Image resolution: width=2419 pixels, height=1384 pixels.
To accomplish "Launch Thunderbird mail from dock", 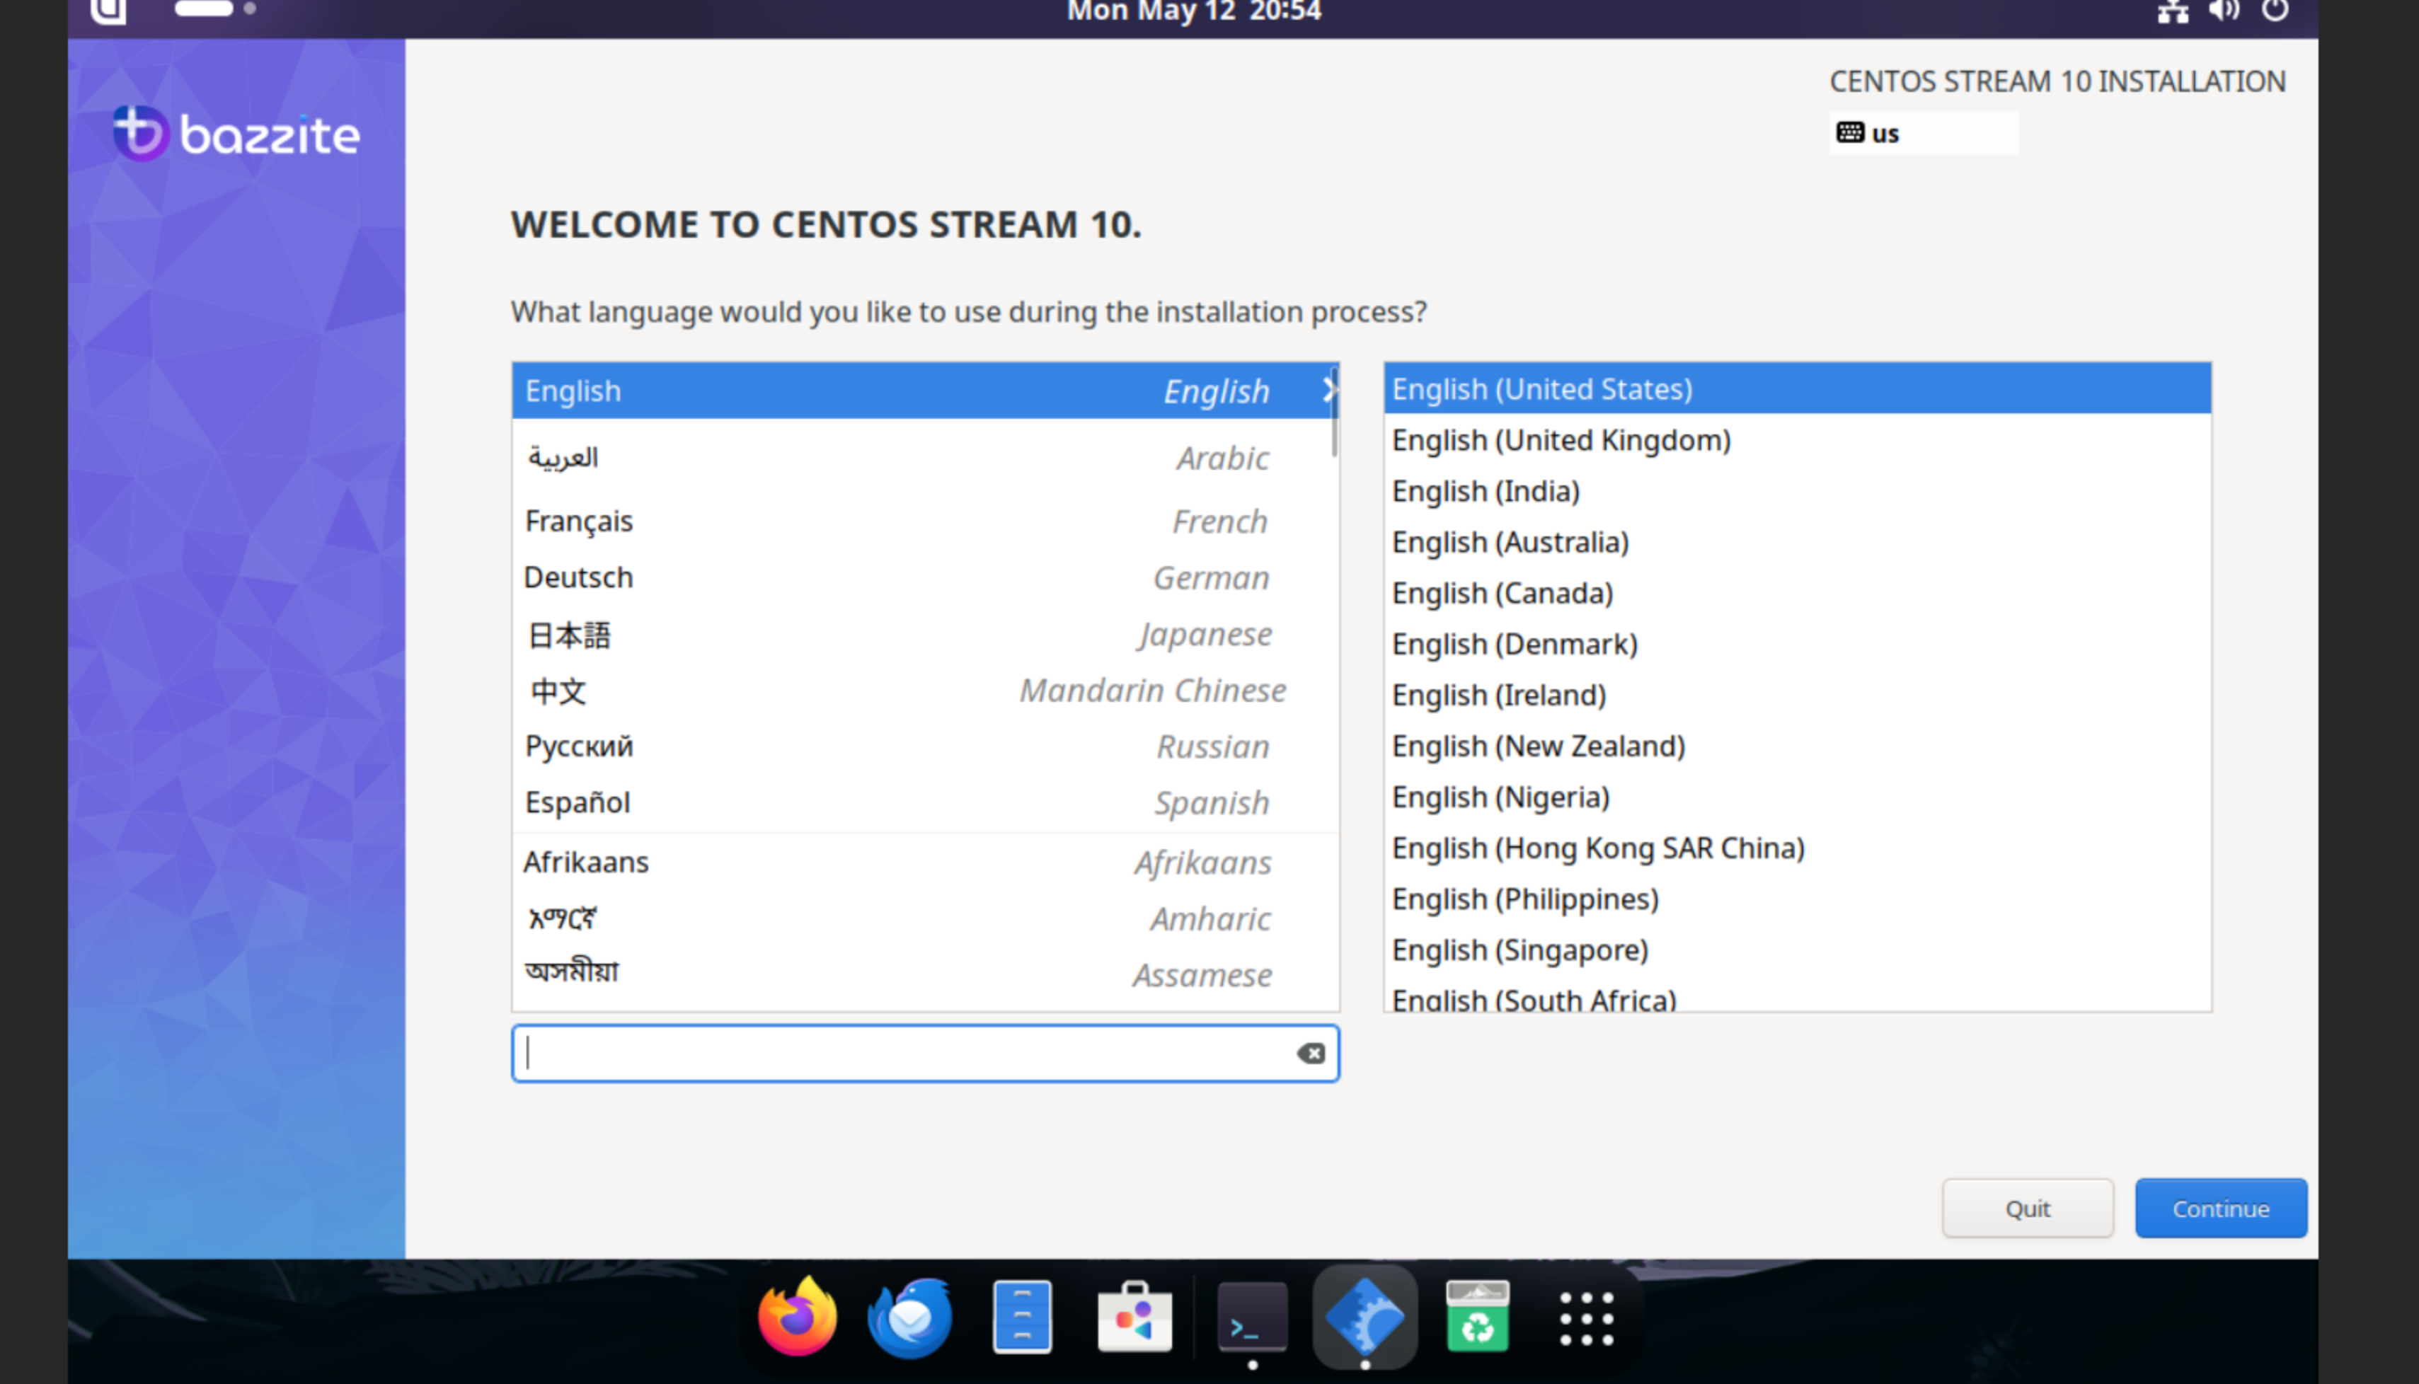I will [909, 1318].
